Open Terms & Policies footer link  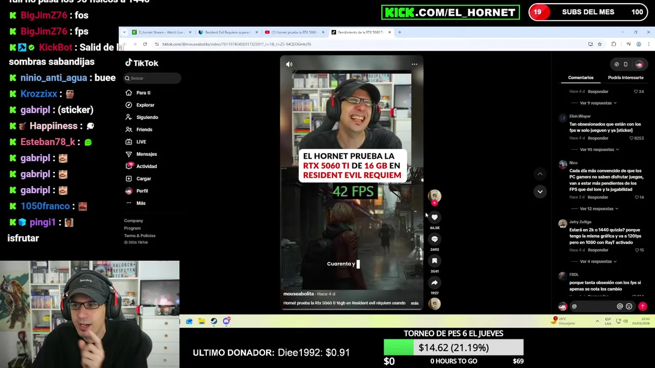(x=140, y=236)
